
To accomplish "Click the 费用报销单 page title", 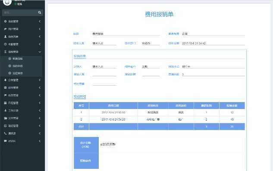I will click(x=159, y=14).
